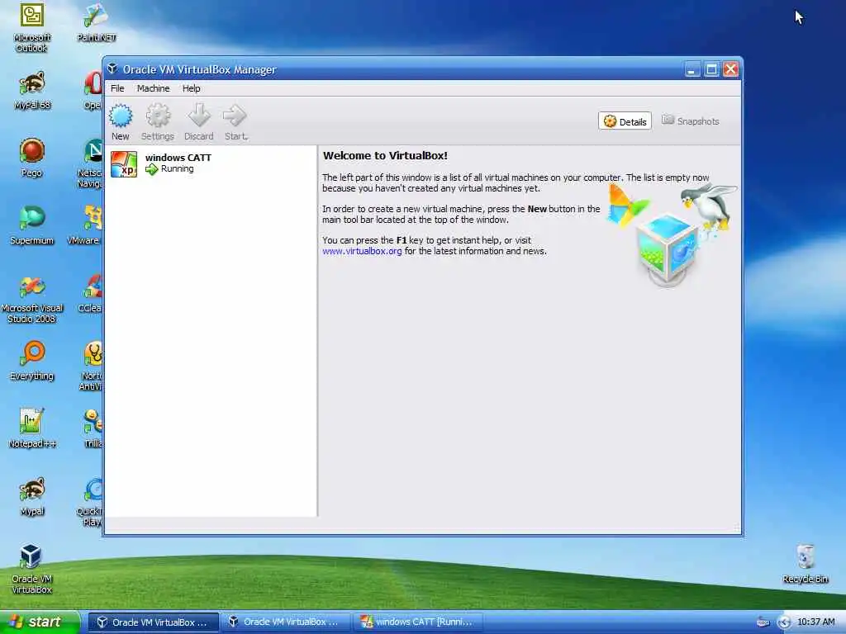Click the New virtual machine toolbar icon
The width and height of the screenshot is (846, 634).
[x=121, y=116]
